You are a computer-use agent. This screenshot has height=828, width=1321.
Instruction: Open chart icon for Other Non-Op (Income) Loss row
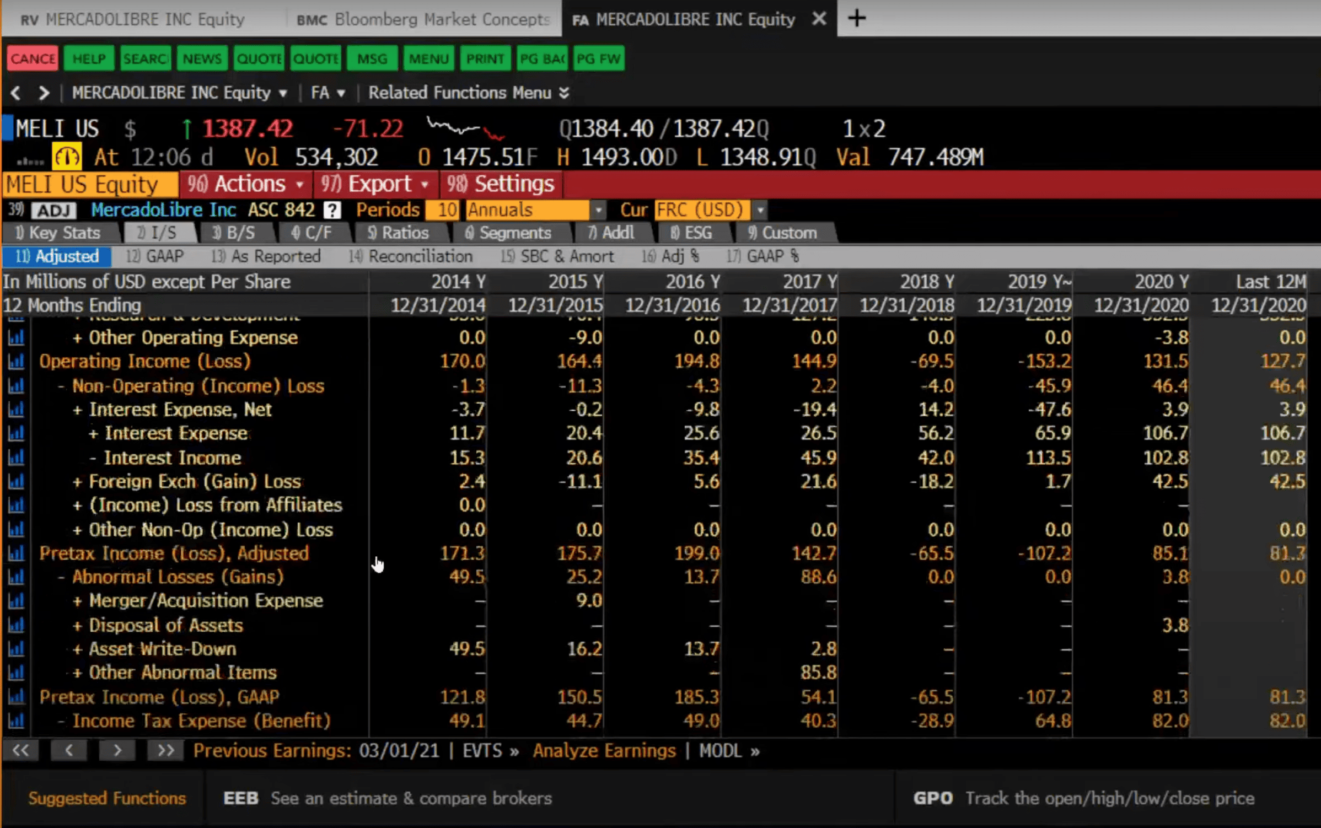tap(16, 530)
